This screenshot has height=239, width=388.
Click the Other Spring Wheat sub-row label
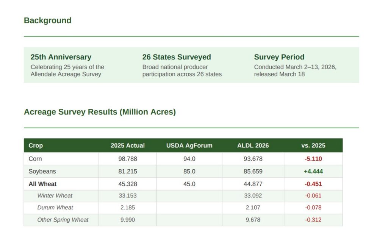pos(63,220)
